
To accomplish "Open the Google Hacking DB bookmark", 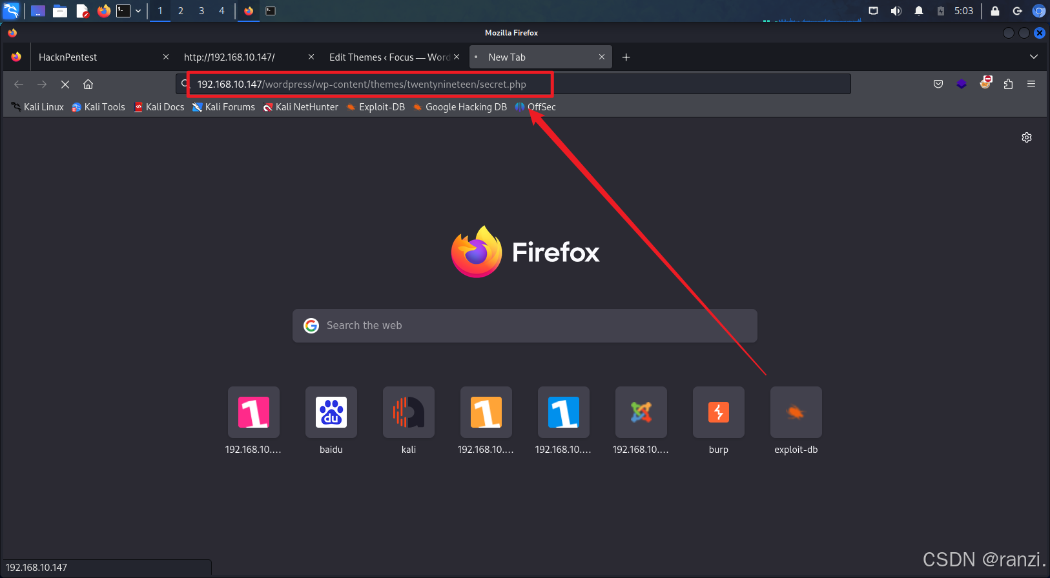I will pos(460,107).
